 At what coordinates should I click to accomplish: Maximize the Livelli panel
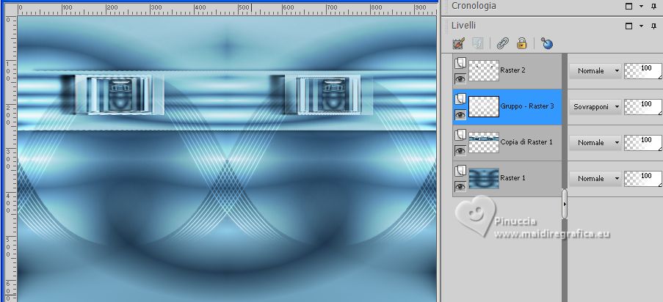click(x=628, y=26)
